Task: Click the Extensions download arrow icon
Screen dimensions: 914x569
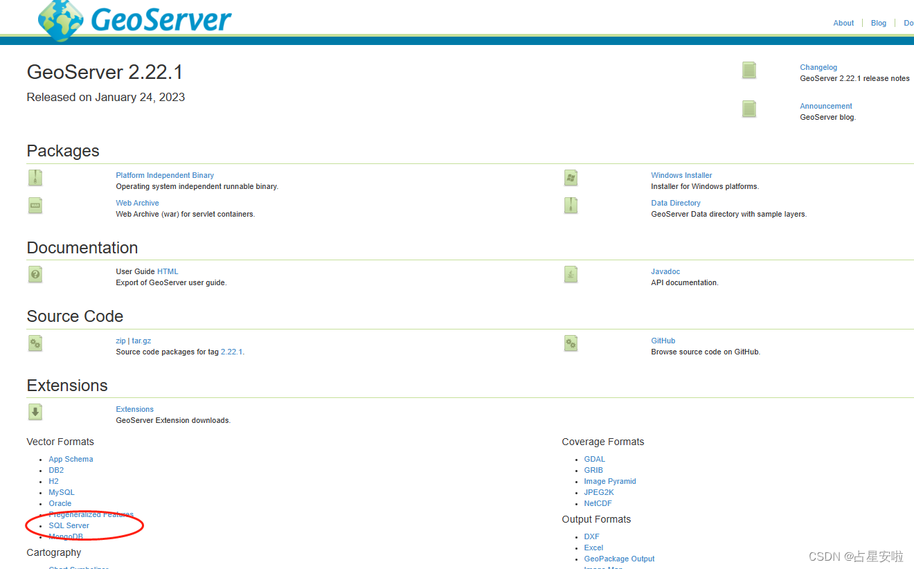Action: (x=35, y=412)
